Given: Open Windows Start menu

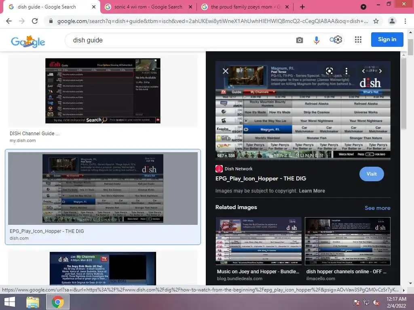Looking at the screenshot, I should (x=10, y=302).
